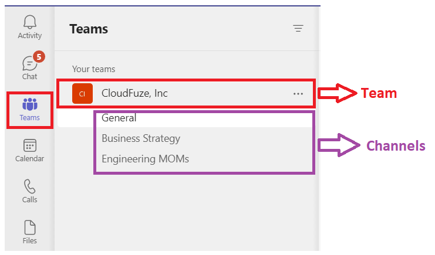Click the filter icon beside Teams heading
This screenshot has width=435, height=255.
(x=298, y=29)
